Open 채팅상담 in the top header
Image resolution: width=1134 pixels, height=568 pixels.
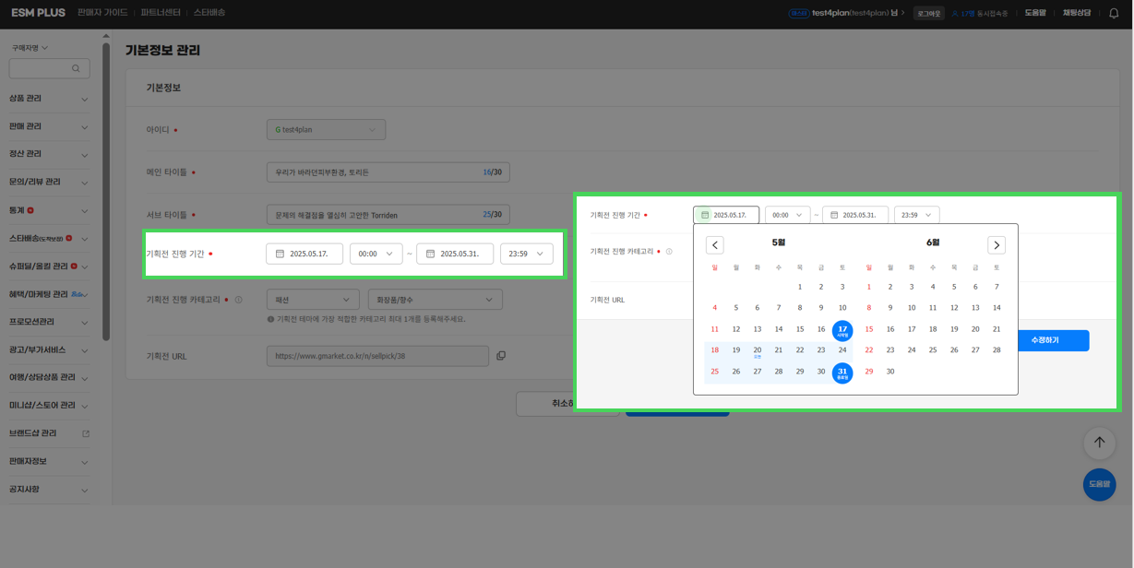[x=1076, y=13]
